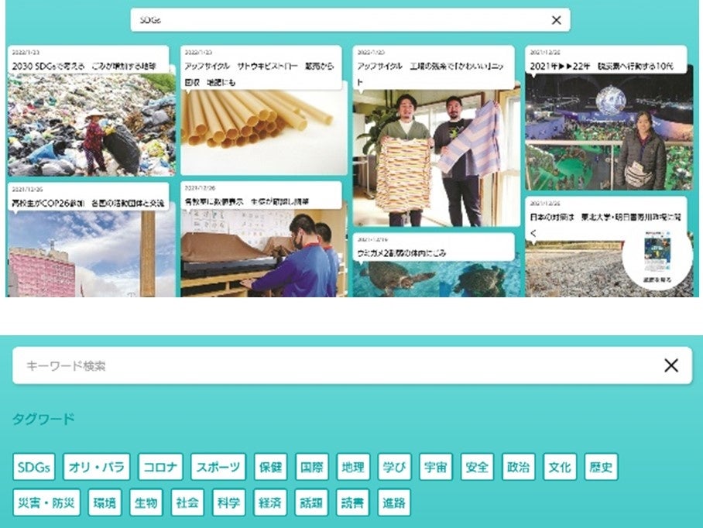
Task: Filter by the 国際 tag
Action: tap(311, 467)
